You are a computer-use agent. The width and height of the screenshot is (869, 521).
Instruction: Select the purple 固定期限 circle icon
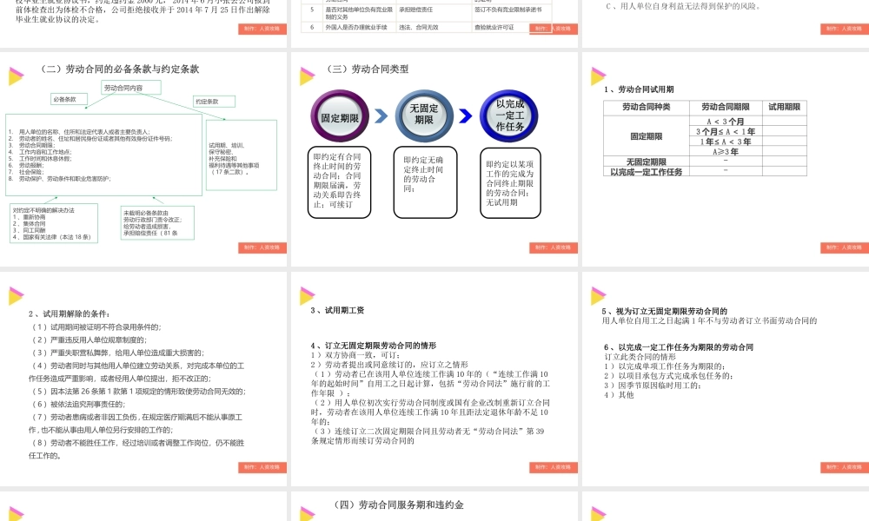[339, 116]
